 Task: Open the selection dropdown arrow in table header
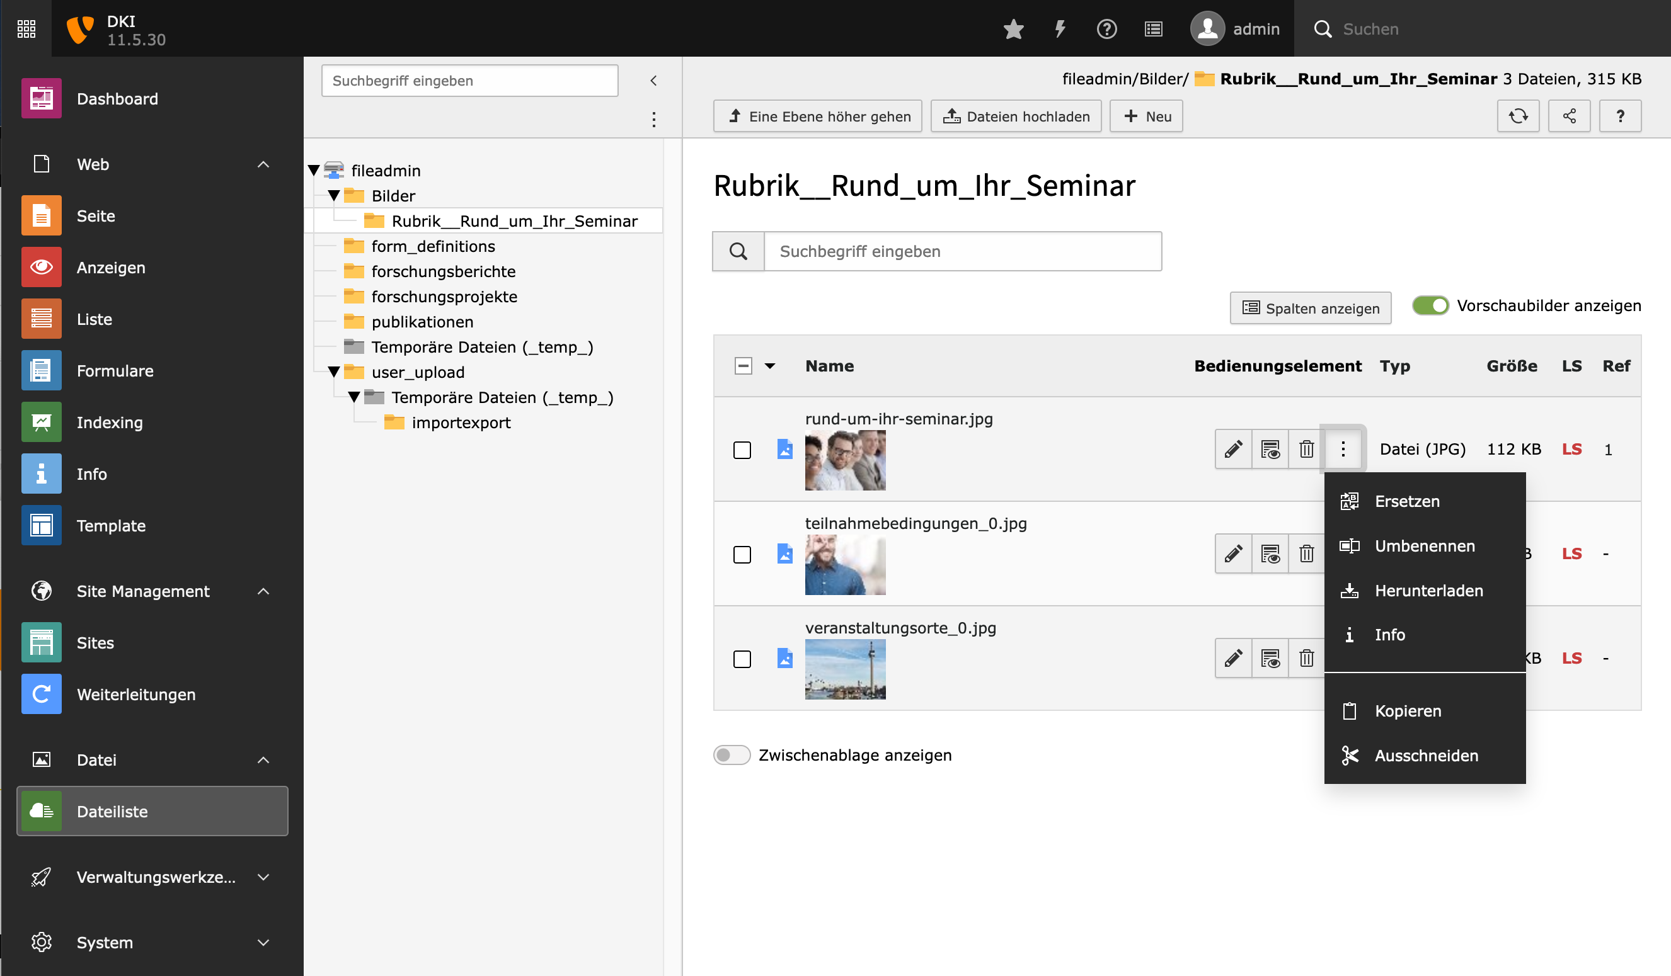click(x=770, y=366)
